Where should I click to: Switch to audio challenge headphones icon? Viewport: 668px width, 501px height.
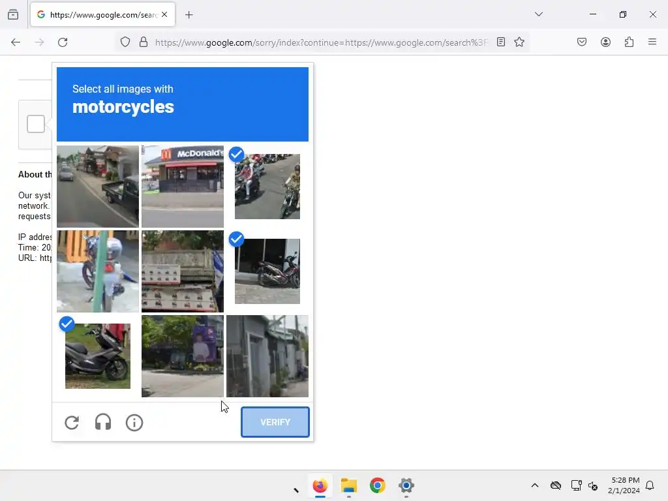click(x=102, y=423)
